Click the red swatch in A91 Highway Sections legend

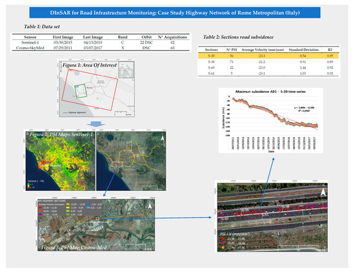coord(40,207)
